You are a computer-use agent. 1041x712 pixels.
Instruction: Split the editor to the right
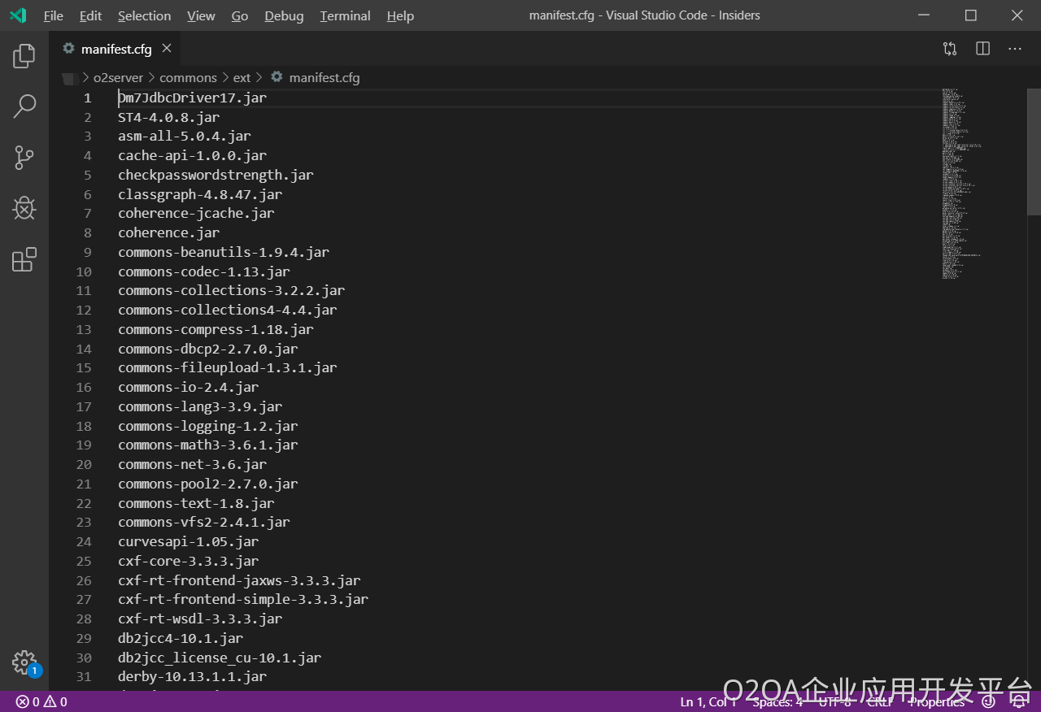coord(982,49)
